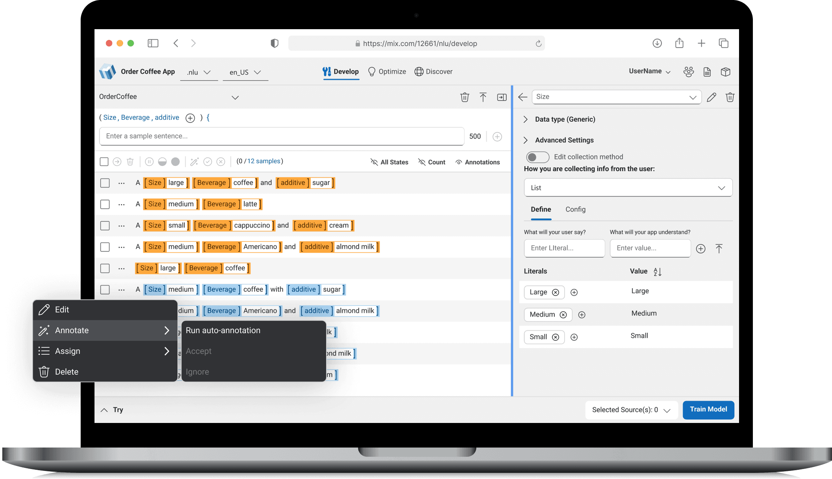Click the back arrow in the entity panel
Image resolution: width=832 pixels, height=479 pixels.
[x=522, y=97]
